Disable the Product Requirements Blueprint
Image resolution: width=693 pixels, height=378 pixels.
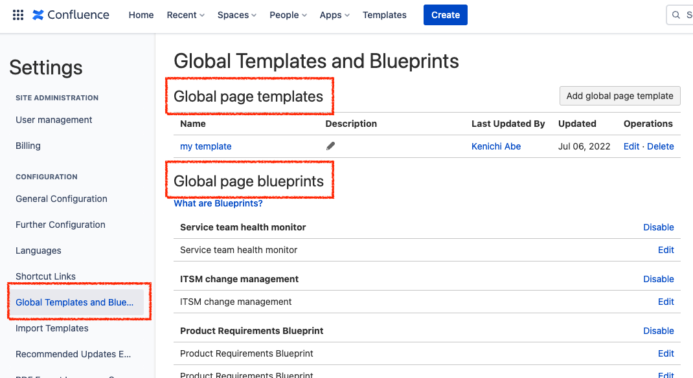pos(659,331)
